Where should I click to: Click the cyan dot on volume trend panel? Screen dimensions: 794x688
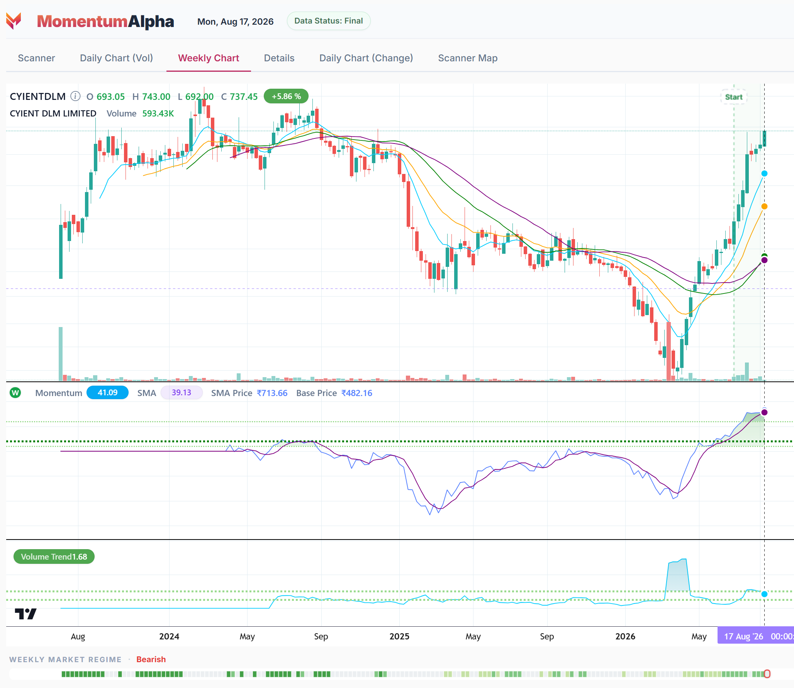764,594
